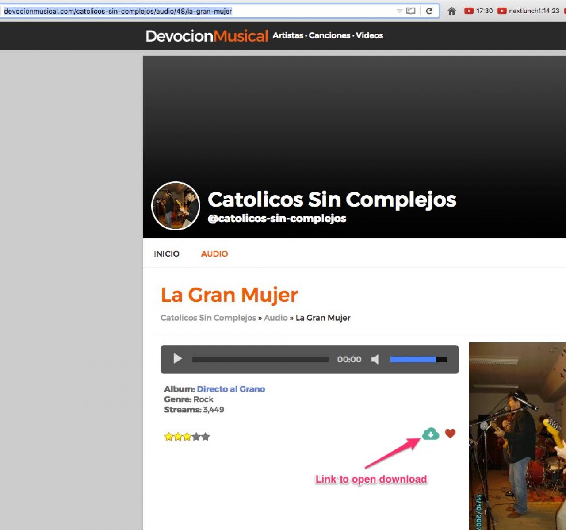The width and height of the screenshot is (566, 530).
Task: Click the Catolicos Sin Complejos profile picture
Action: (x=176, y=206)
